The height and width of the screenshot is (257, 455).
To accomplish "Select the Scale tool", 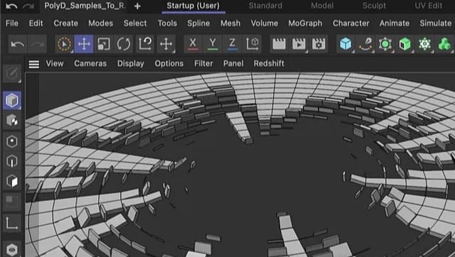I will [x=104, y=44].
